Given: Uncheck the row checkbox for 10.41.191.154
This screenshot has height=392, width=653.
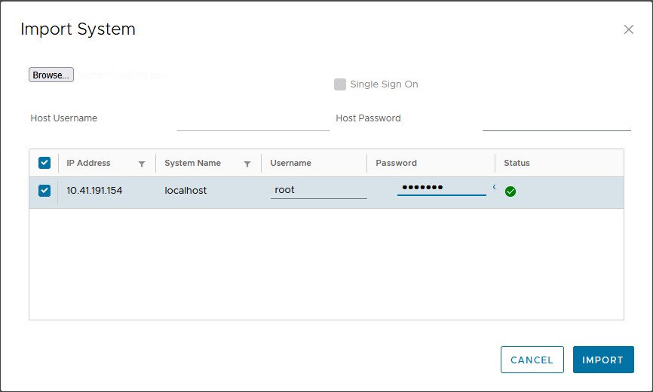Looking at the screenshot, I should pos(44,191).
